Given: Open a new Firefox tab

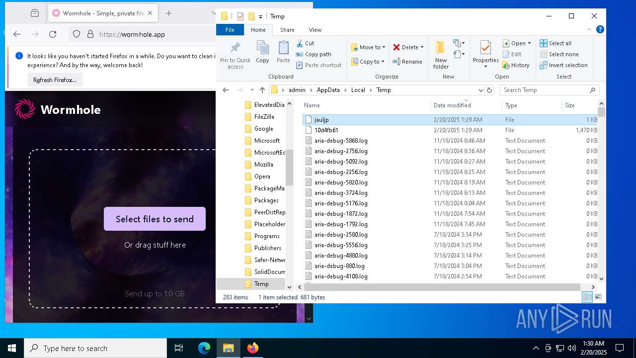Looking at the screenshot, I should (168, 13).
